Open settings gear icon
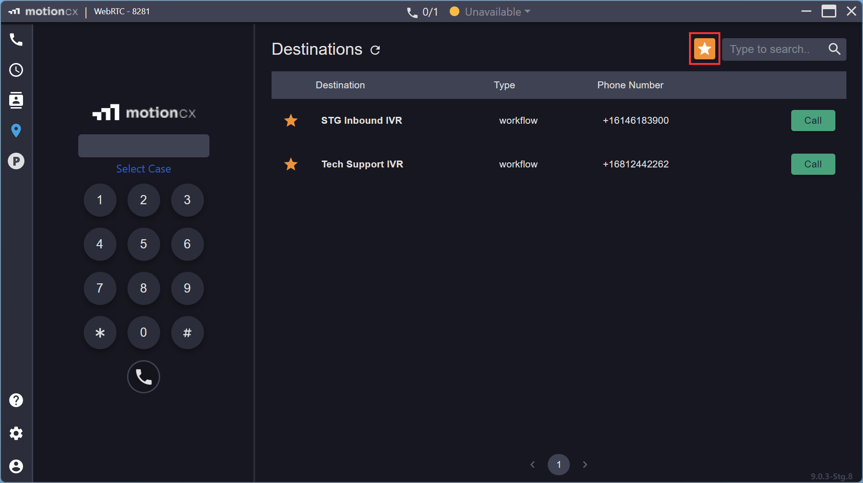 pos(16,433)
